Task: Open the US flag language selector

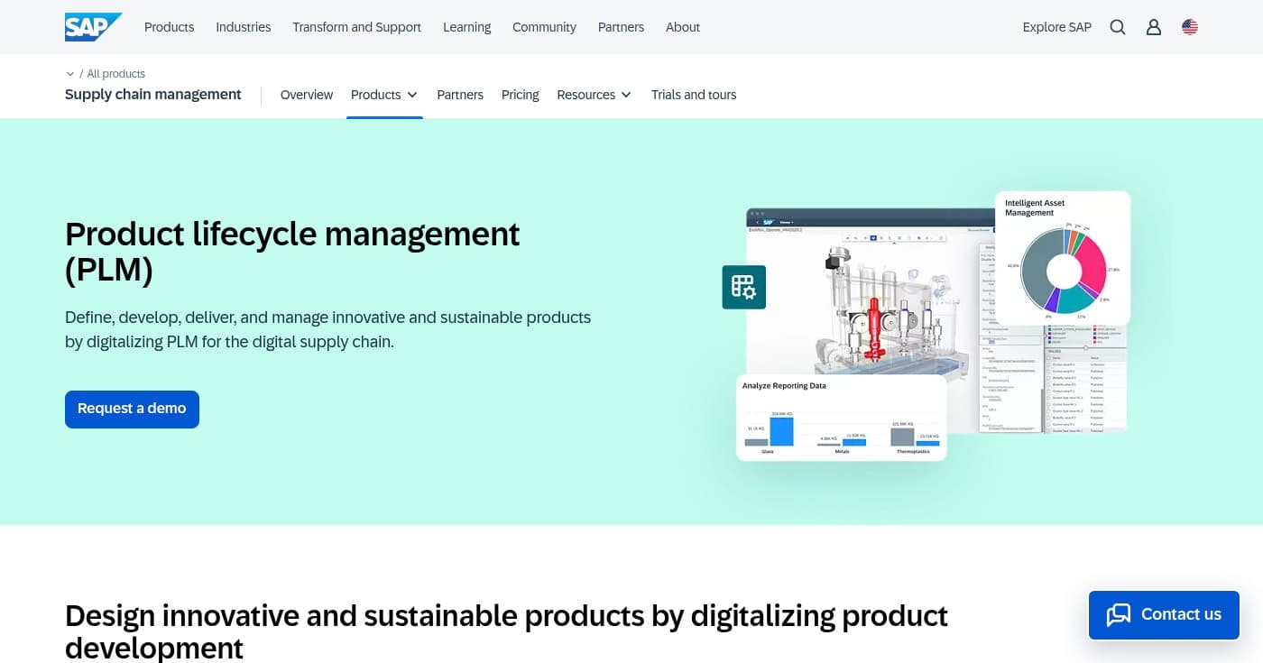Action: [1190, 27]
